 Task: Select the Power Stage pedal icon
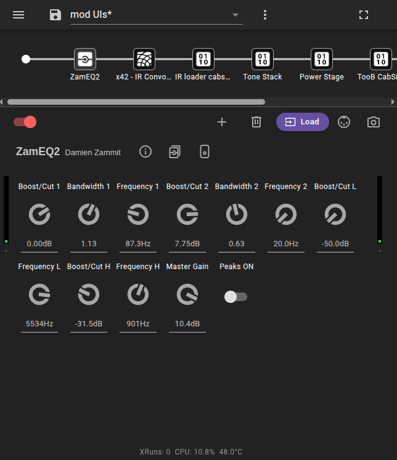[322, 59]
